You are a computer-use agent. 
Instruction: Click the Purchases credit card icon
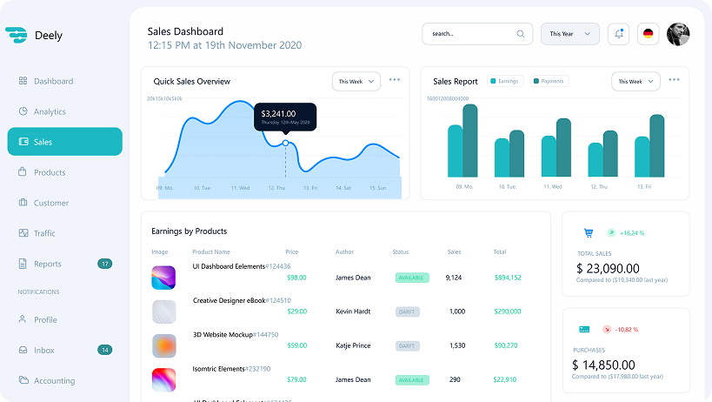click(584, 329)
